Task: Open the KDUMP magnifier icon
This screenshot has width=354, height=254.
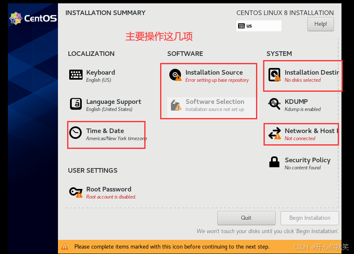Action: [x=274, y=104]
